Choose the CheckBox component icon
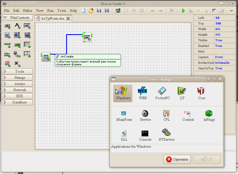This screenshot has width=238, height=174. click(x=17, y=63)
